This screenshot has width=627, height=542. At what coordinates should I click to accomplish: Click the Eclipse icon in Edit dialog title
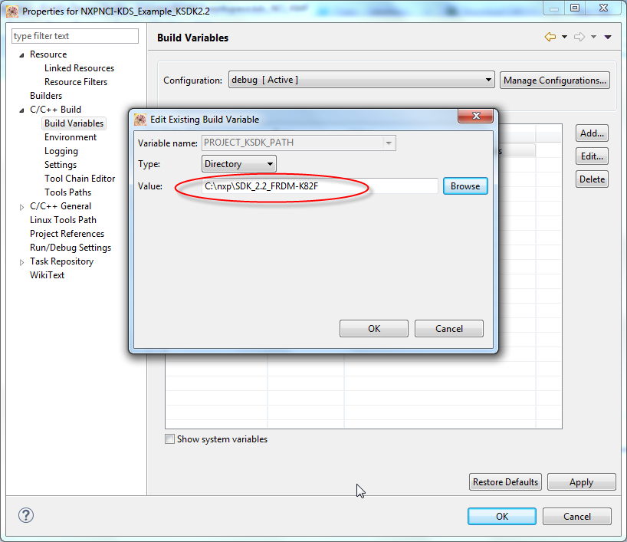point(140,119)
